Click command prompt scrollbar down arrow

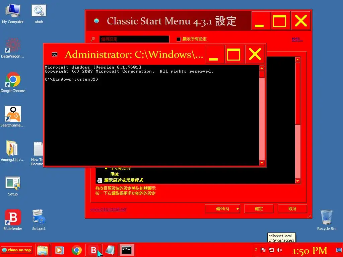click(262, 163)
